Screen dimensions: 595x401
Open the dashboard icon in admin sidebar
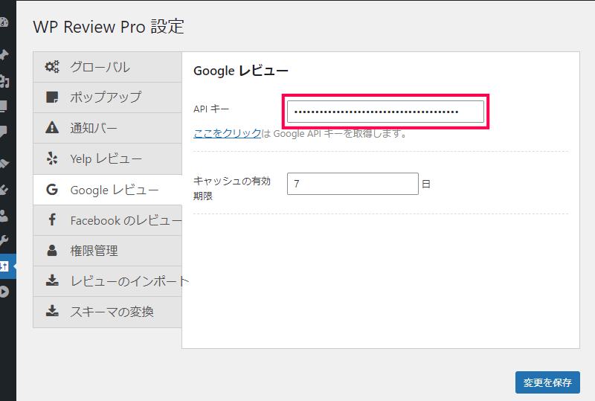[4, 22]
